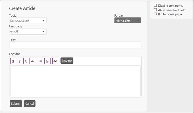Click the Create Article heading
The width and height of the screenshot is (194, 113).
(22, 8)
